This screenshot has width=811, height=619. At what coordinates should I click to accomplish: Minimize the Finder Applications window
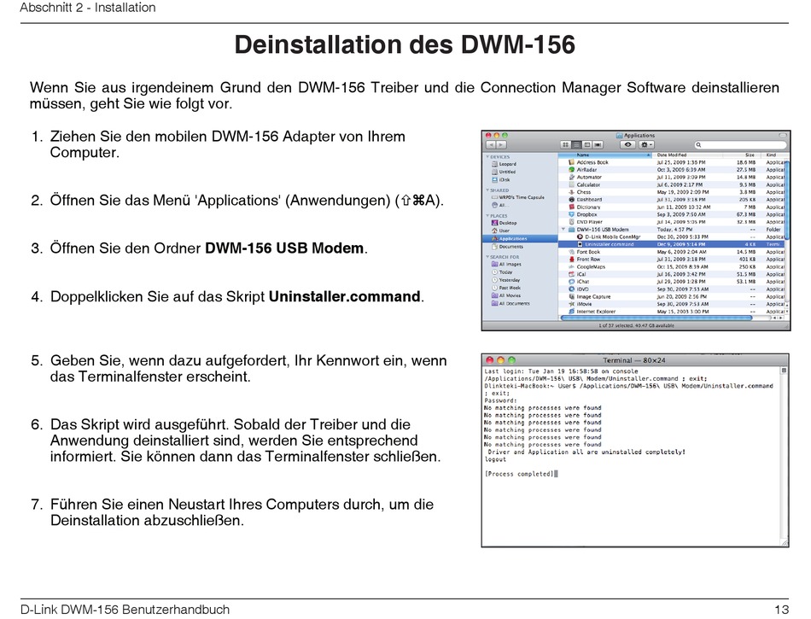[x=497, y=136]
